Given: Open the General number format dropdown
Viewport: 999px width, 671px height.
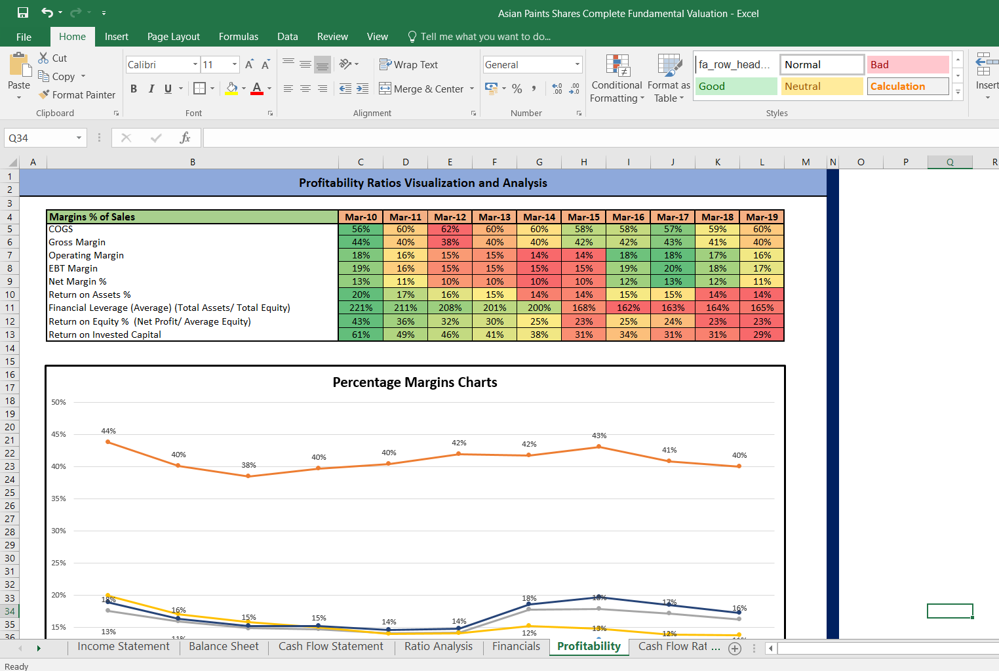Looking at the screenshot, I should [x=578, y=64].
